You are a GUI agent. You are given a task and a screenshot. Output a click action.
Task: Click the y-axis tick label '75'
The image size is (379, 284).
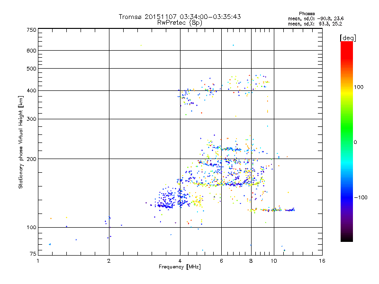click(33, 254)
